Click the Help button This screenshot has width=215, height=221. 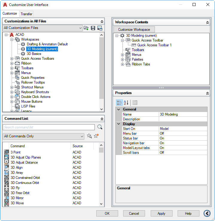(x=188, y=214)
